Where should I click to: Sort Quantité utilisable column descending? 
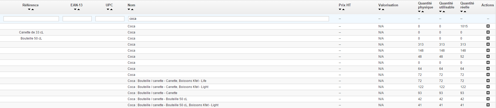pos(441,12)
